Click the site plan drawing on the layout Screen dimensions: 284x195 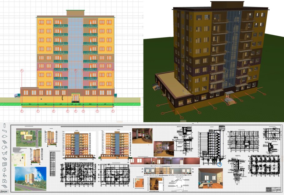point(29,138)
